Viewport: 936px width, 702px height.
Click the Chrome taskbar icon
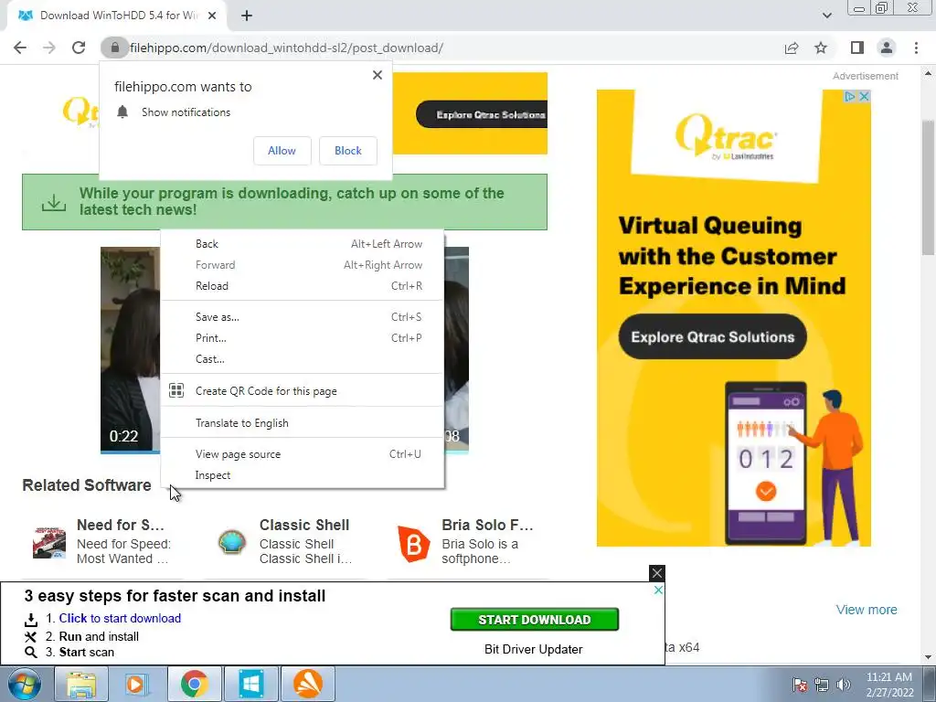click(194, 684)
